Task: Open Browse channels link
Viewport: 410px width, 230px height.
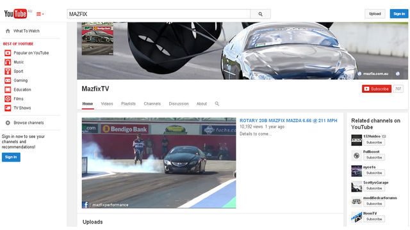Action: click(x=28, y=123)
